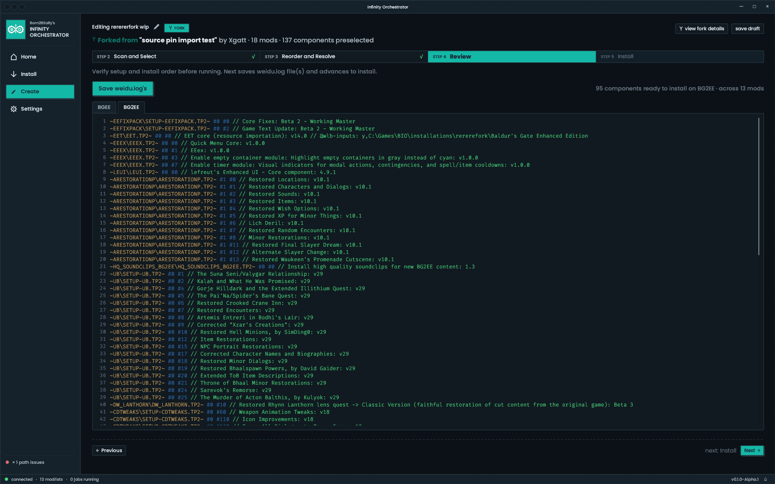Click 'Editing rerererfork wip' title text

120,27
